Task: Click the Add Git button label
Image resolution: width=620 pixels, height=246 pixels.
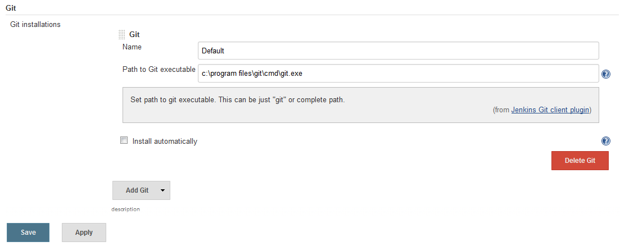Action: pos(137,190)
